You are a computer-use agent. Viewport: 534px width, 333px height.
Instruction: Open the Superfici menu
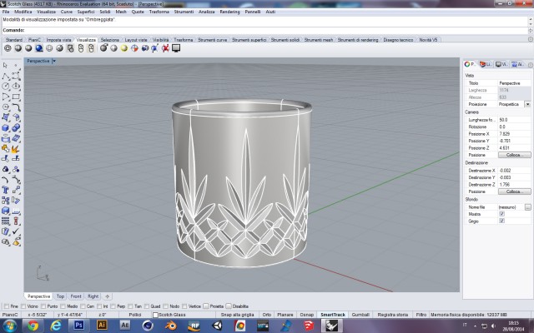click(86, 12)
